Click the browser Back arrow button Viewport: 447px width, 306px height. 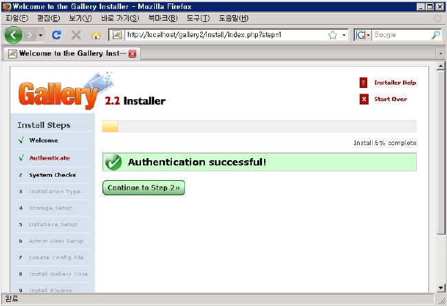pos(14,34)
